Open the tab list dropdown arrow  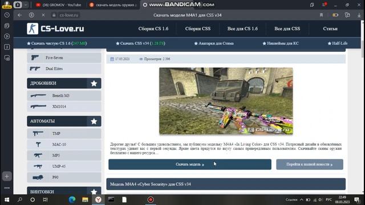tap(26, 5)
